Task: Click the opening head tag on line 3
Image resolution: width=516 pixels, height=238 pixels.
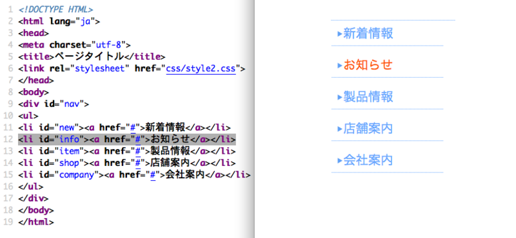Action: click(34, 33)
